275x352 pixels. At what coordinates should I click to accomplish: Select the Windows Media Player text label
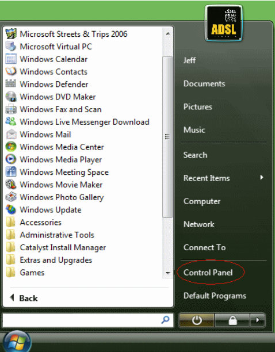click(61, 160)
